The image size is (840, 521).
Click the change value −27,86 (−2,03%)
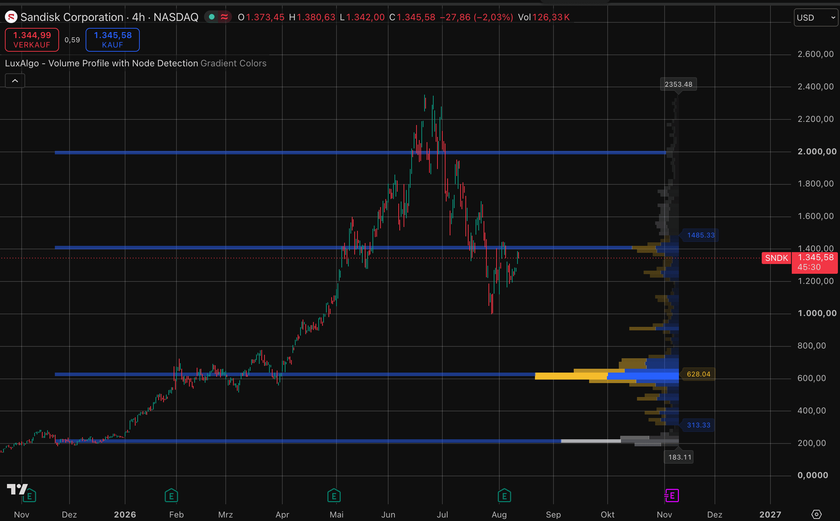[x=477, y=17]
